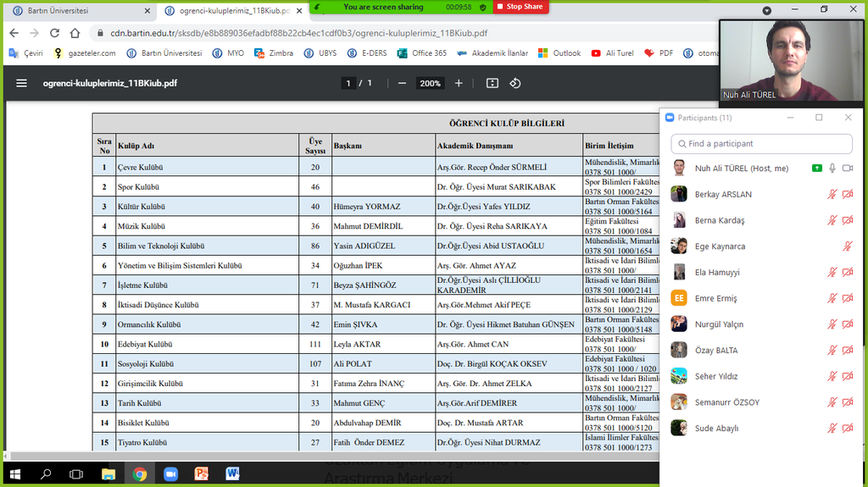
Task: Click the PDF horizontal scrollbar
Action: coord(331,456)
